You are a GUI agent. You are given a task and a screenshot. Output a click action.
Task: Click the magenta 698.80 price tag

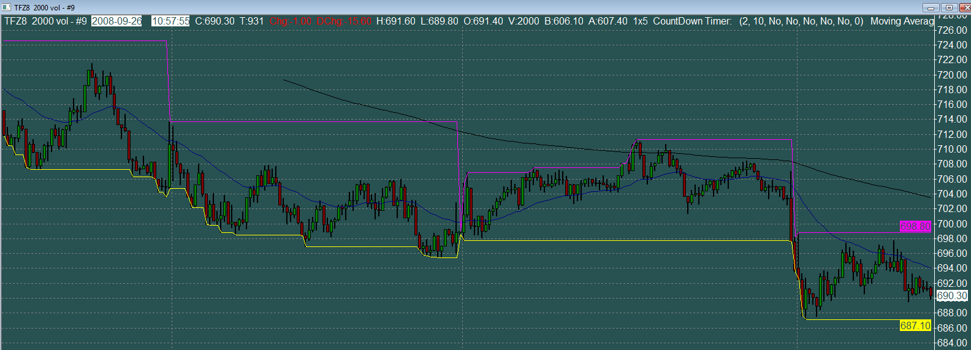pos(915,226)
